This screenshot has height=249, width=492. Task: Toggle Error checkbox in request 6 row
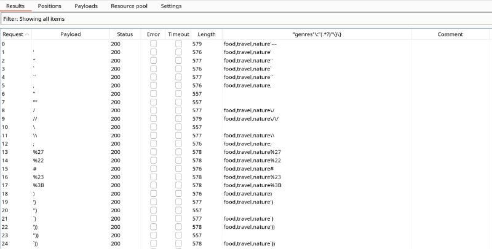153,94
